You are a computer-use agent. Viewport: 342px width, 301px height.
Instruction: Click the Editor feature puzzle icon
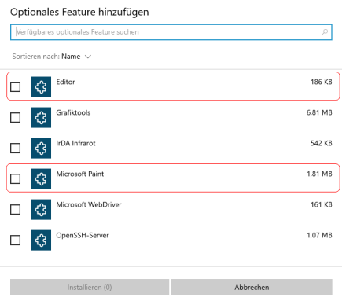(41, 86)
